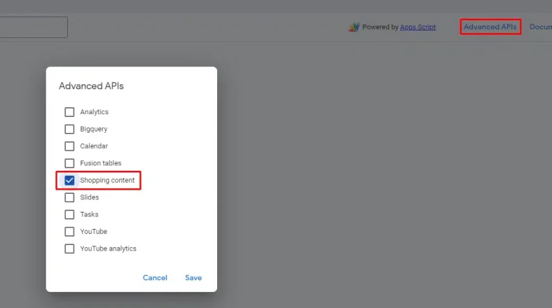552x308 pixels.
Task: Focus the text field at top left
Action: tap(33, 27)
